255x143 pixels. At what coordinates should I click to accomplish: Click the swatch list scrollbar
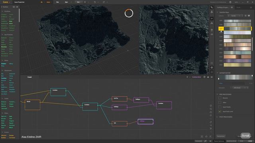tap(252, 44)
